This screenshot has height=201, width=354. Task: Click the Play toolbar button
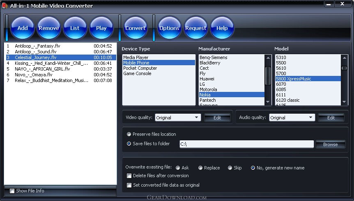(x=101, y=28)
